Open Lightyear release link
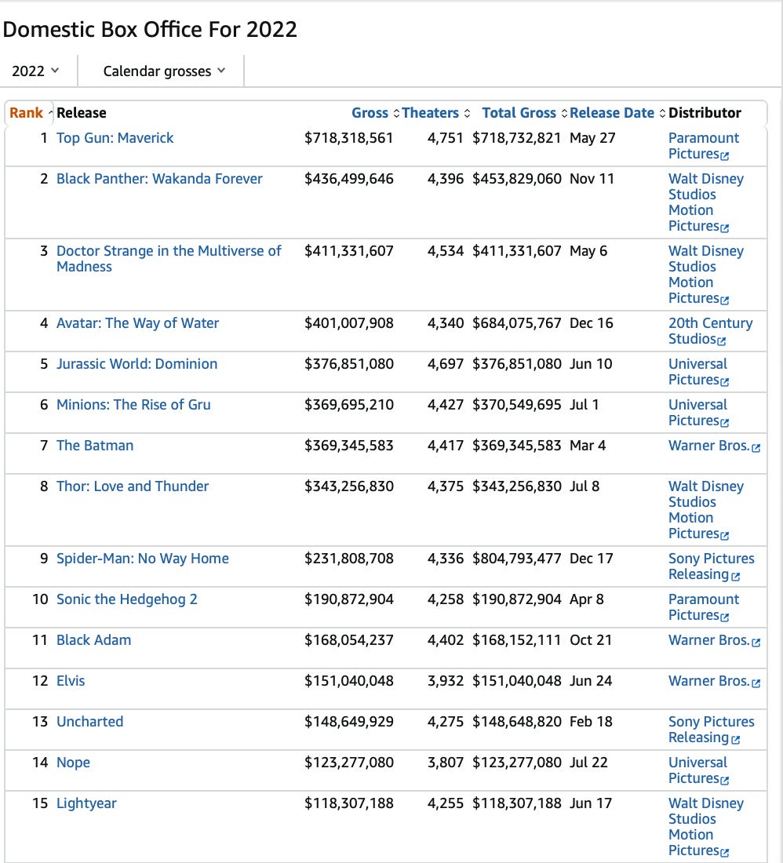This screenshot has height=863, width=783. pos(87,803)
